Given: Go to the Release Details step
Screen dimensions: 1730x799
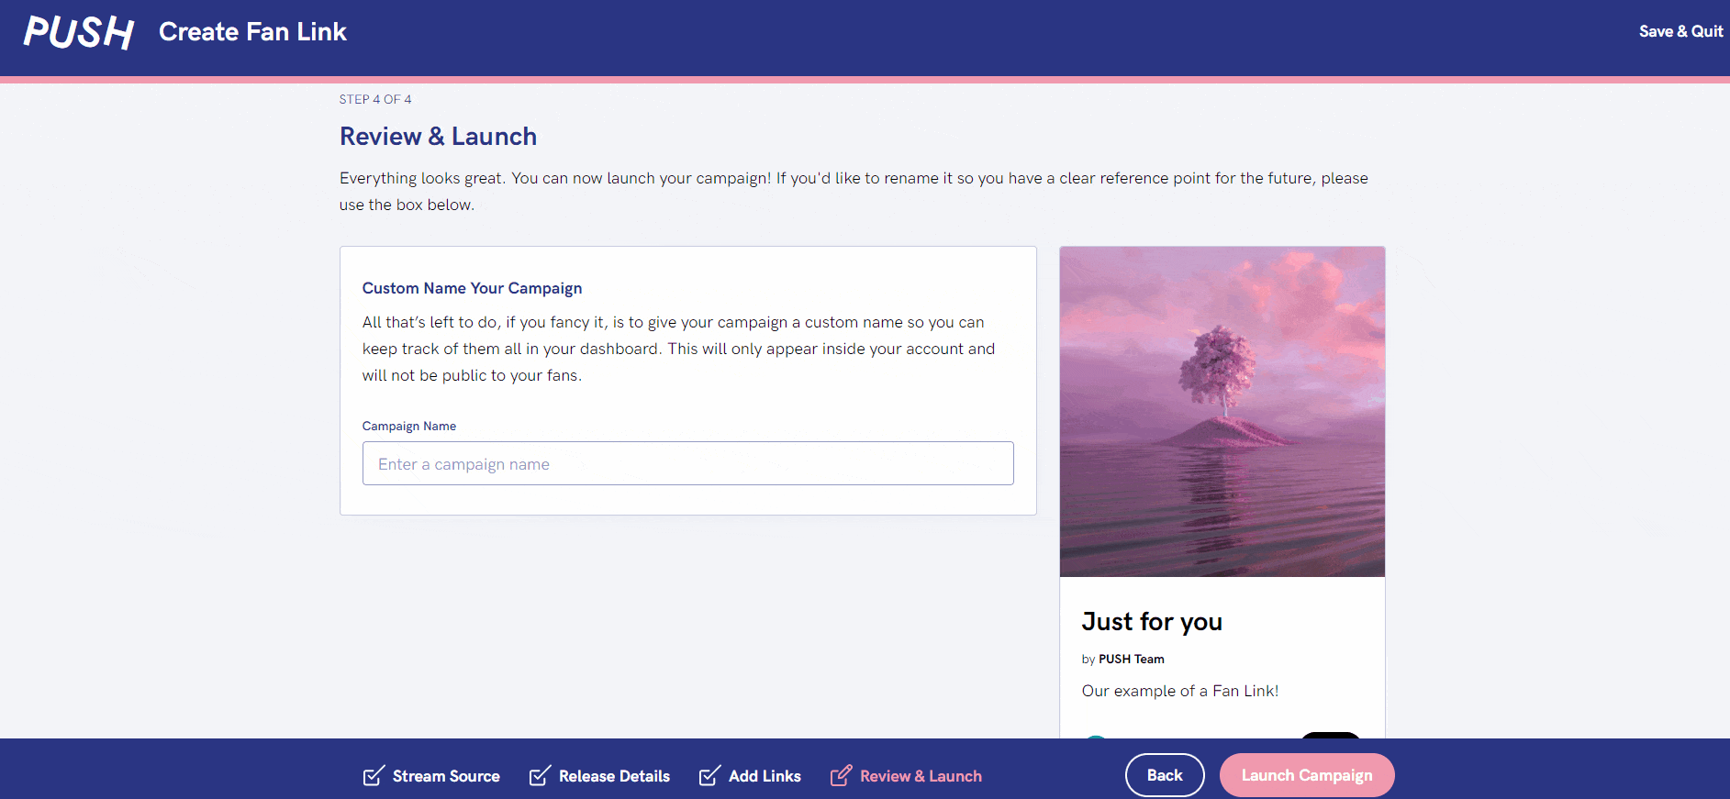Looking at the screenshot, I should tap(599, 776).
